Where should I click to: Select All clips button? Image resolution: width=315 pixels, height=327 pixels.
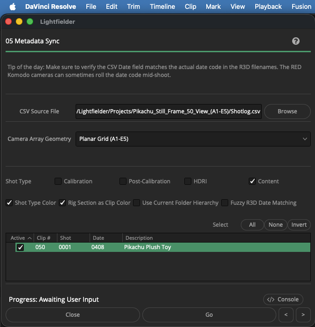tap(252, 225)
